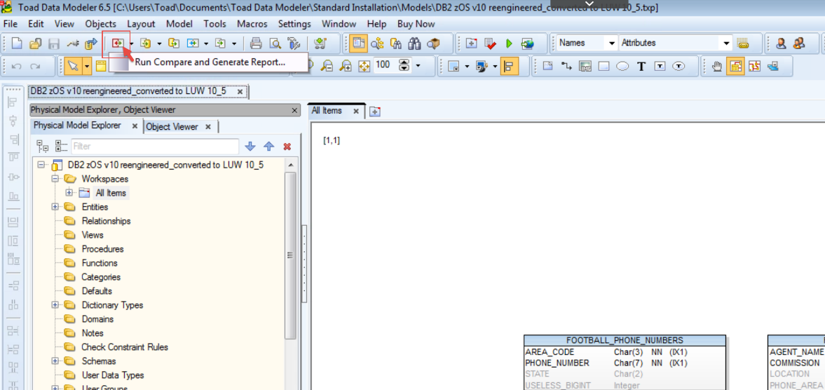The image size is (825, 390).
Task: Select the Views folder in tree
Action: pyautogui.click(x=93, y=235)
